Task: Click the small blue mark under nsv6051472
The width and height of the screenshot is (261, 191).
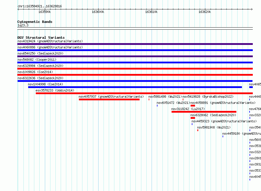Action: point(157,106)
